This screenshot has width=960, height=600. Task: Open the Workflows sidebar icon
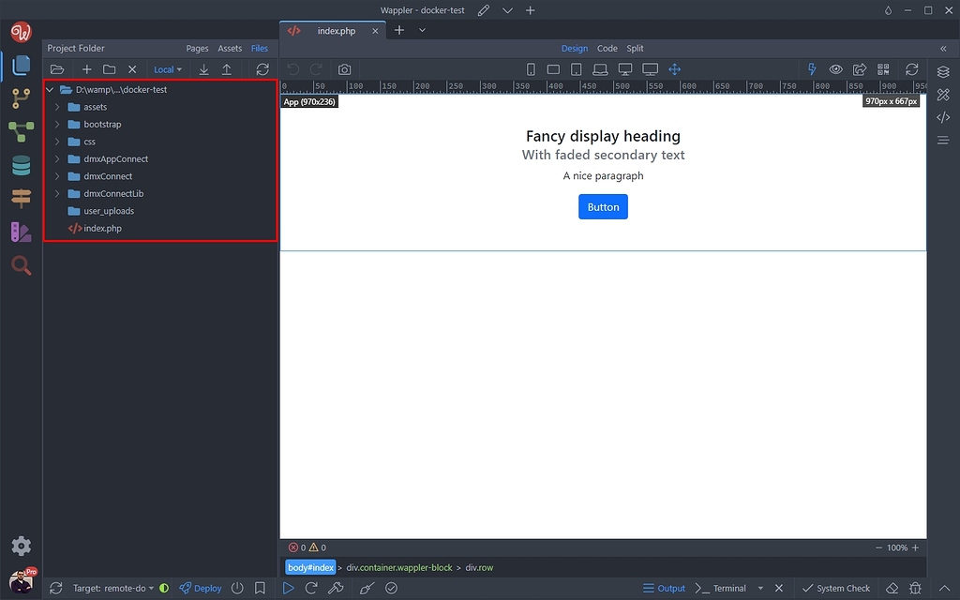tap(22, 131)
